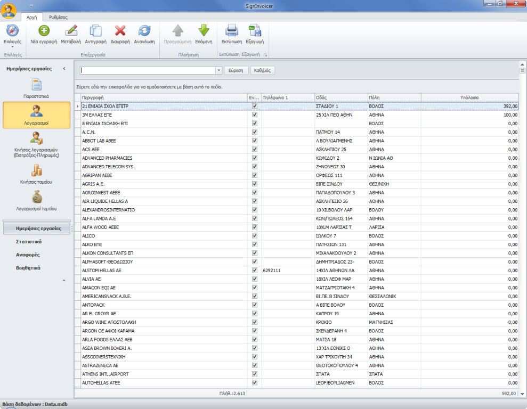Sort by Οδός column header
Viewport: 527px width, 409px height.
[341, 97]
